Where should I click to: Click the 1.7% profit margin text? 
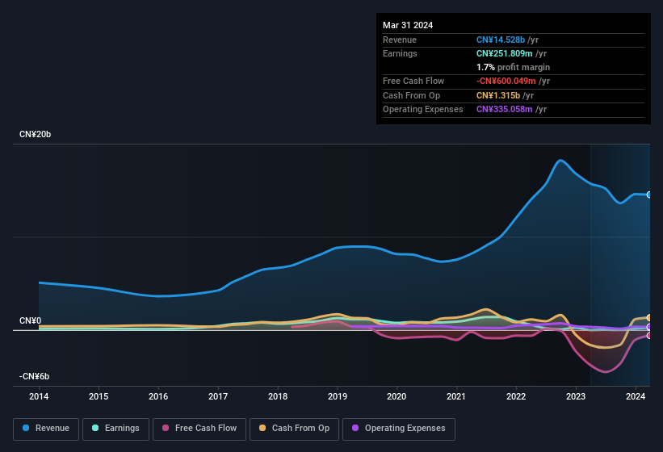(514, 67)
